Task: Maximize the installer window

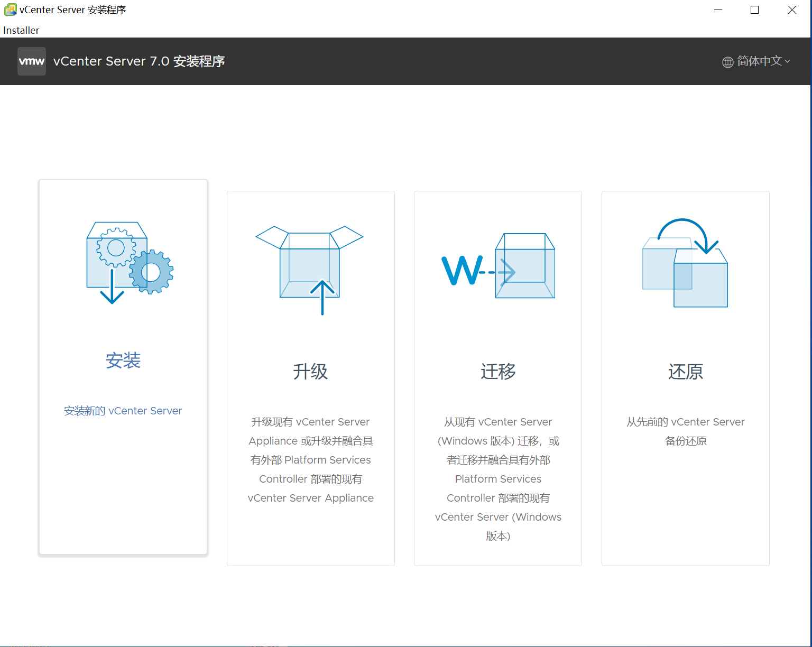Action: pos(755,10)
